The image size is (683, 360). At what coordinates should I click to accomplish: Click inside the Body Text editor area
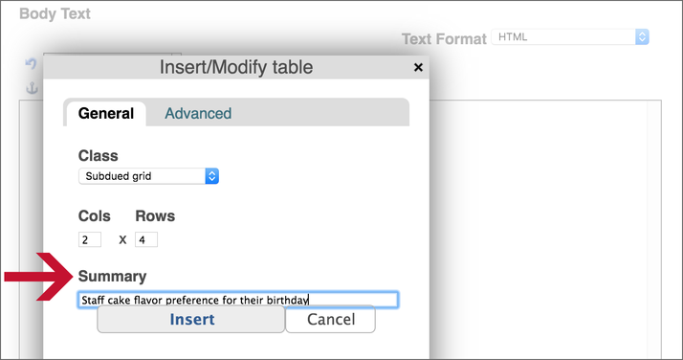click(x=544, y=227)
